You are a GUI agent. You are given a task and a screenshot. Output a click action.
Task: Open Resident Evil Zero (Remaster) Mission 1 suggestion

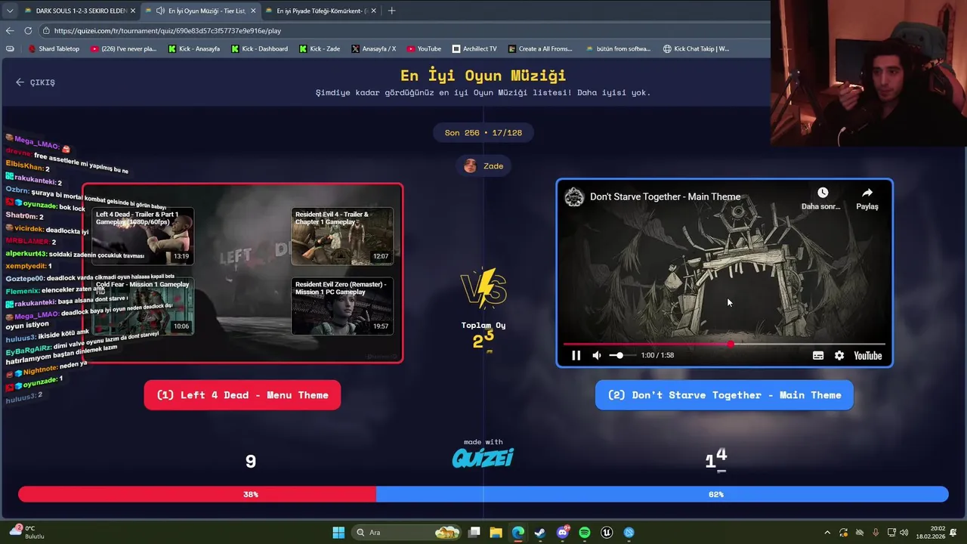pyautogui.click(x=342, y=306)
